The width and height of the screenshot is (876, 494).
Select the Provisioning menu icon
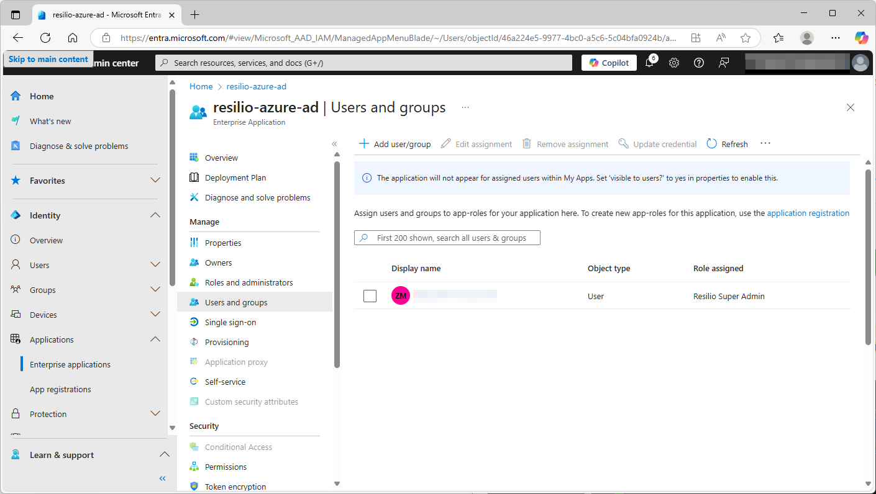point(194,342)
